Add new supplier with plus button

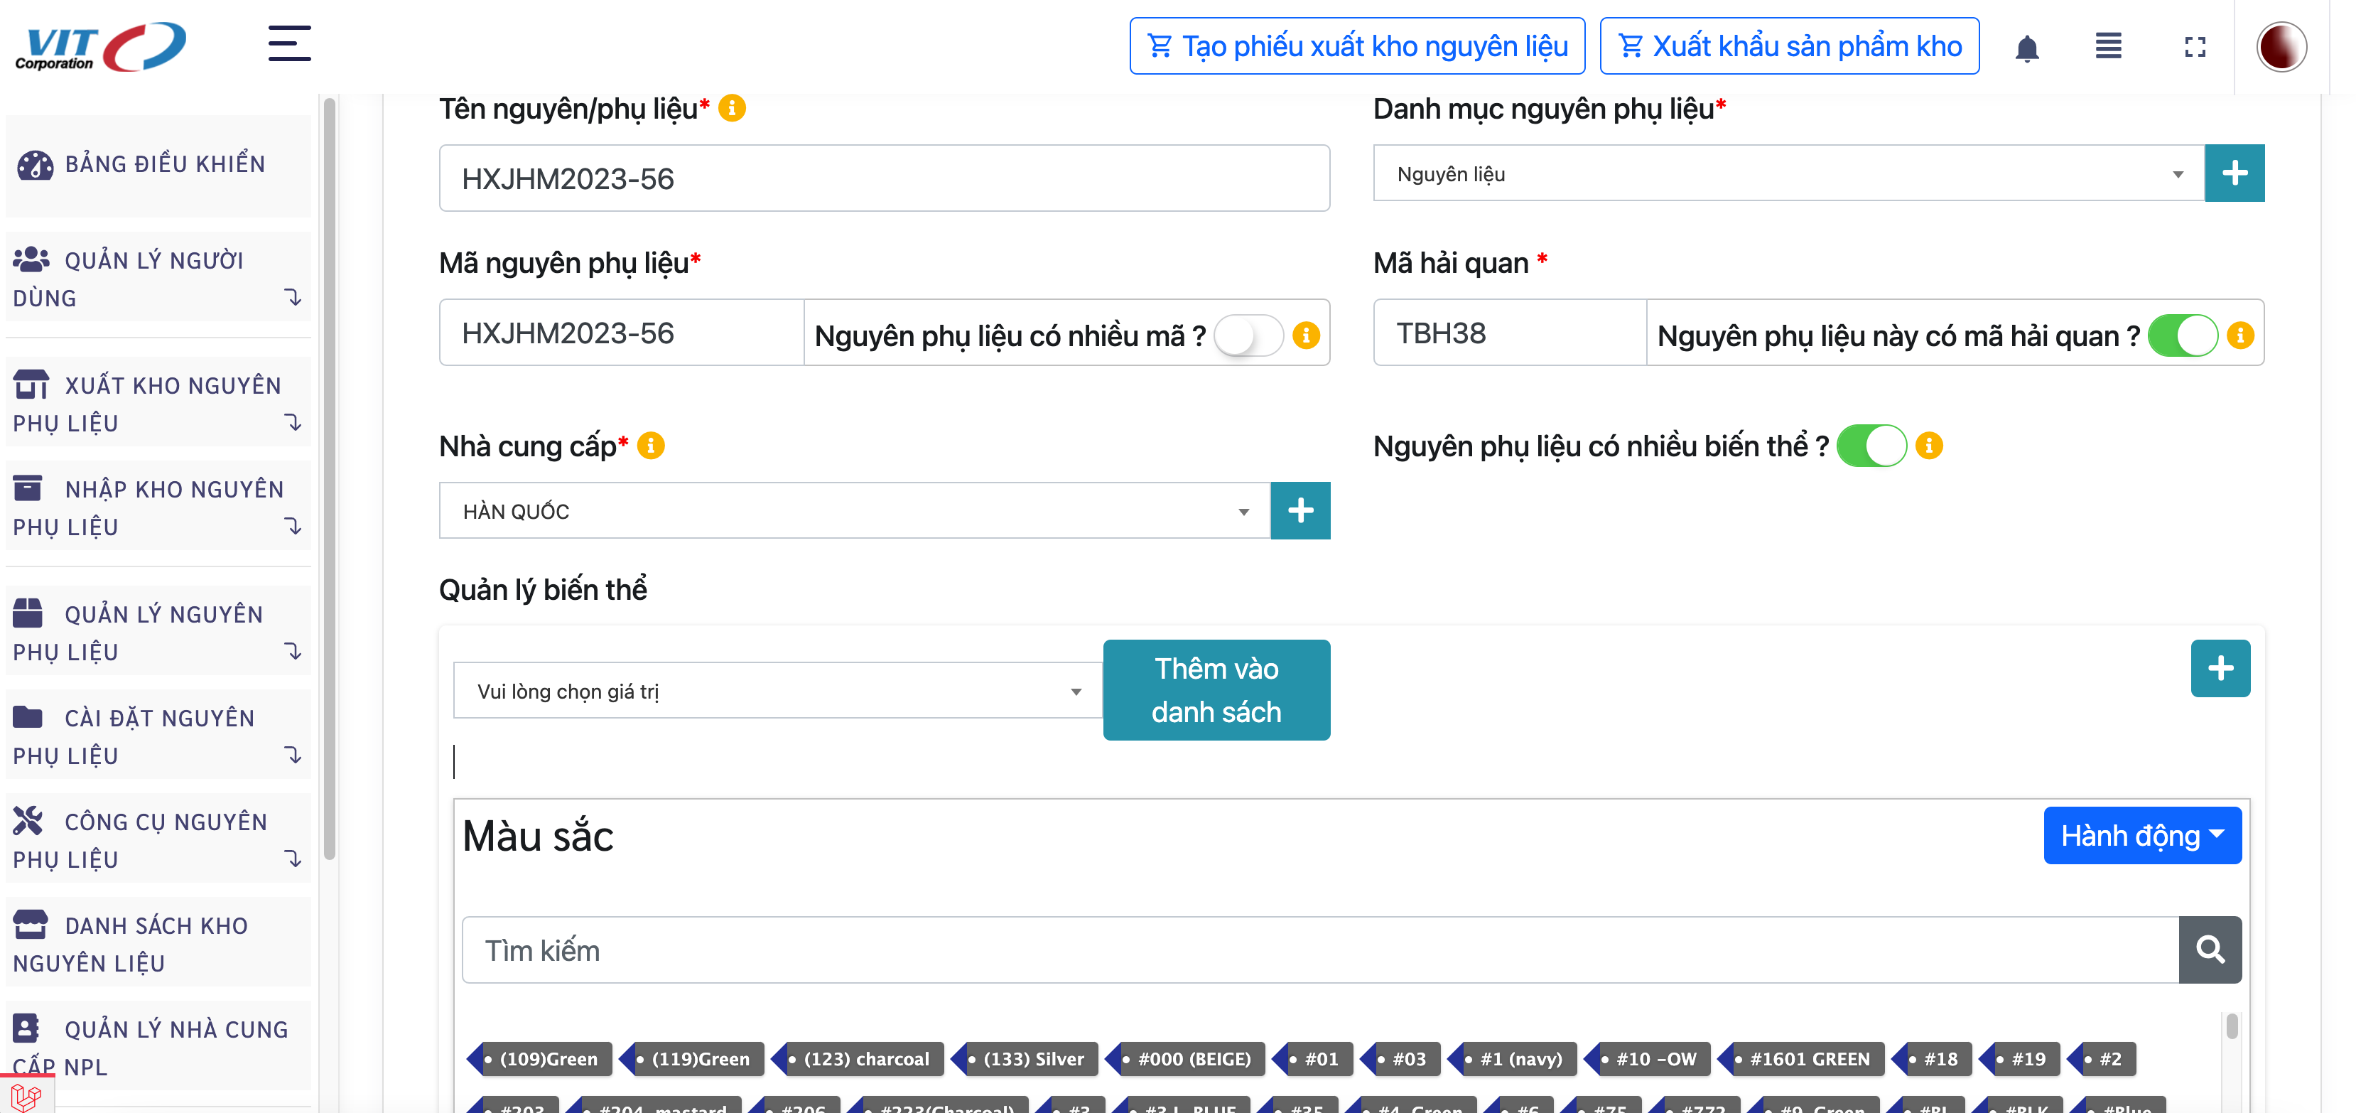tap(1299, 510)
